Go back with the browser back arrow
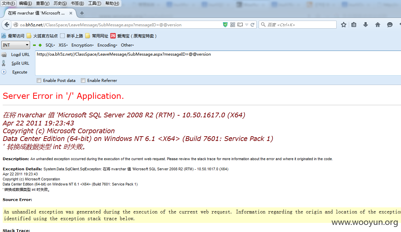Screen dimensions: 401x232 [x=7, y=25]
